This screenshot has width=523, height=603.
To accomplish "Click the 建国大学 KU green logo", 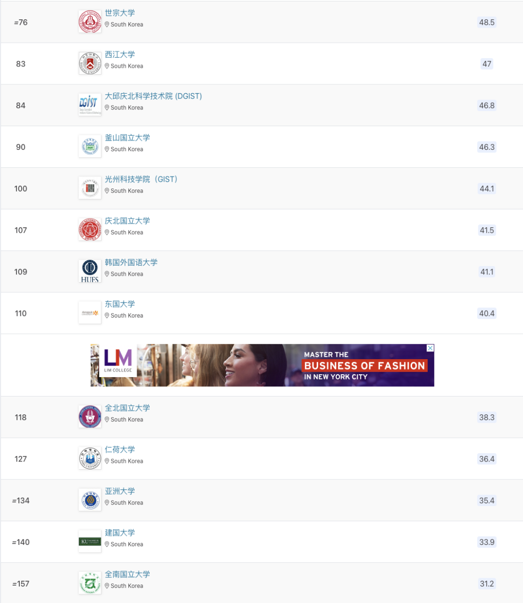I will [90, 542].
